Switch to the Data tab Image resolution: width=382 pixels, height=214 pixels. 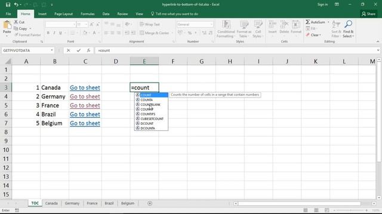(x=106, y=14)
